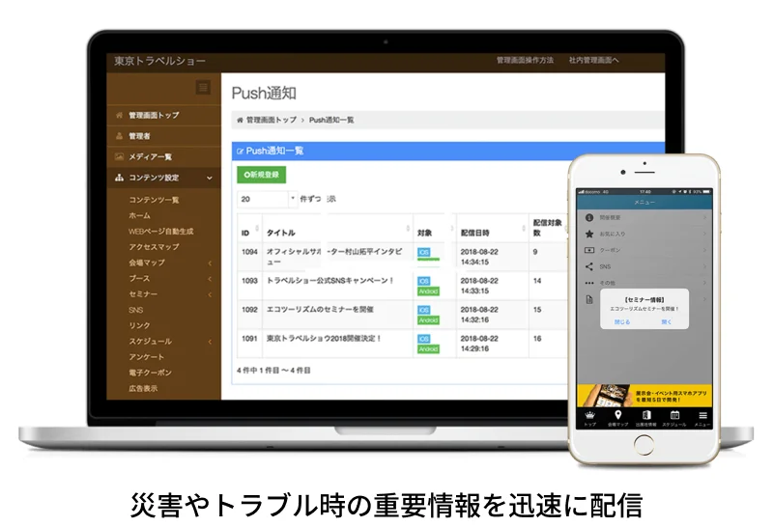Tap the yellow ad banner on phone
This screenshot has height=527, width=773.
tap(644, 396)
